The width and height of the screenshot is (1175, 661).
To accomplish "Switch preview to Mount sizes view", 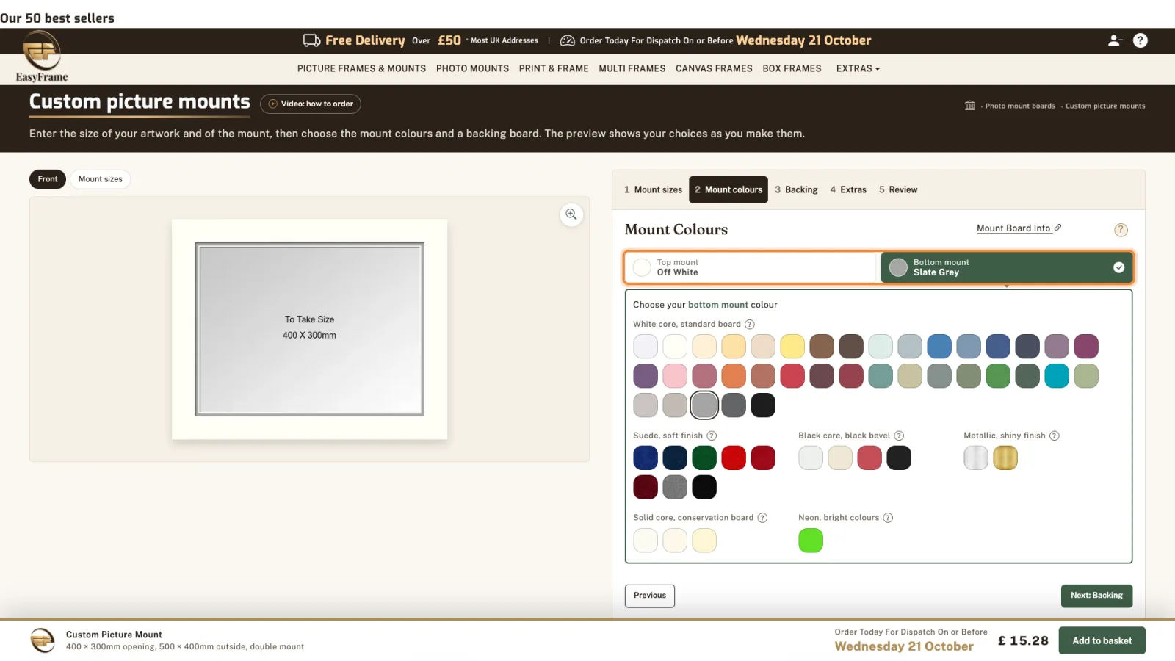I will tap(101, 179).
